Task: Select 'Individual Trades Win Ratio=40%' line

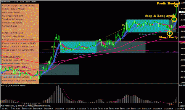Action: click(x=19, y=81)
